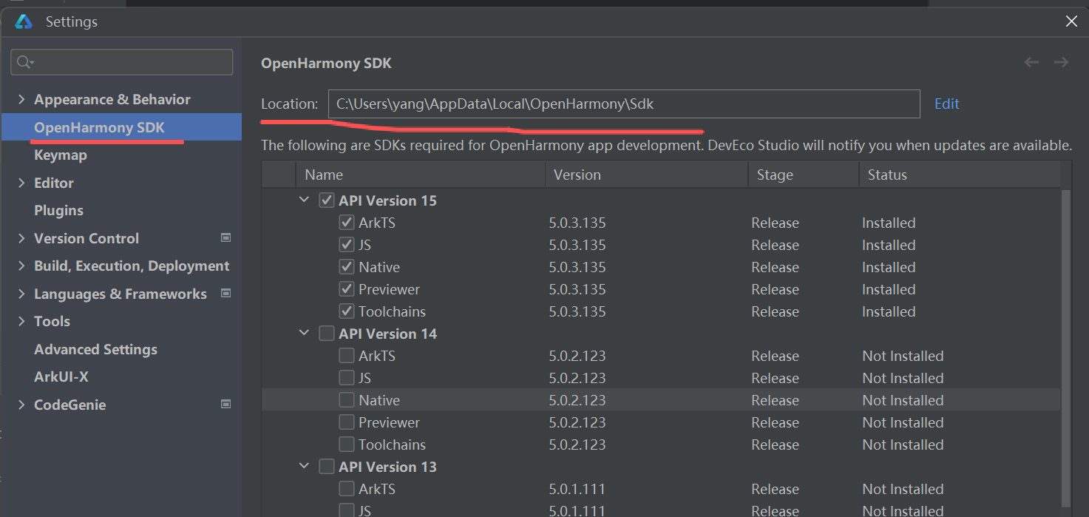Collapse the API Version 13 group

304,467
